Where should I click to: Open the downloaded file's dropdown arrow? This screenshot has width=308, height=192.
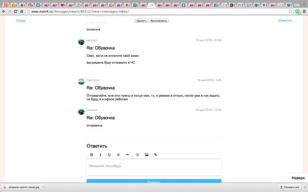(x=43, y=187)
